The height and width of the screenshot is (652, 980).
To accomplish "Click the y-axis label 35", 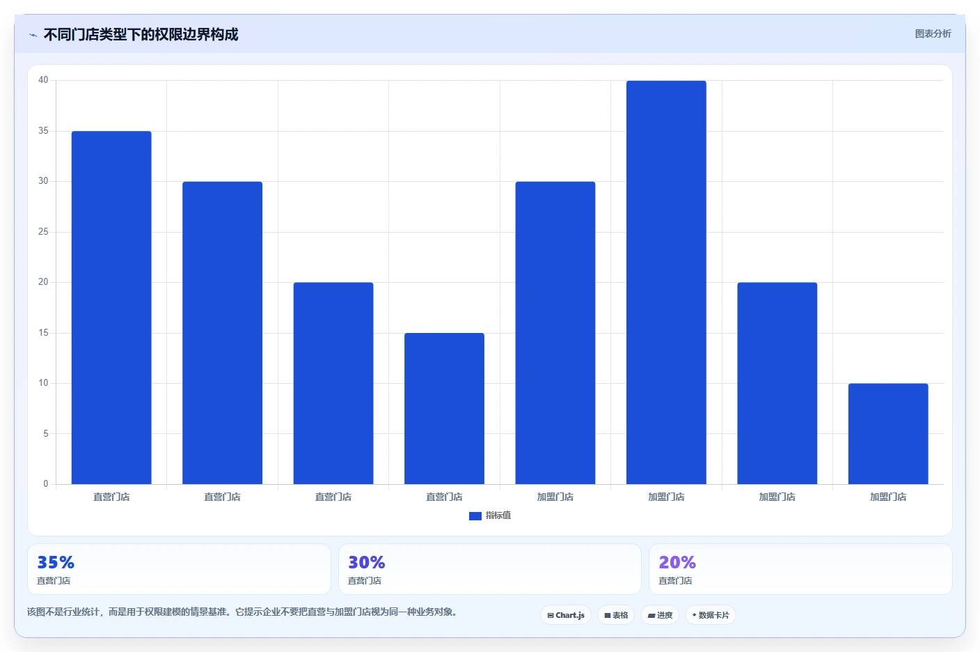I will click(43, 131).
